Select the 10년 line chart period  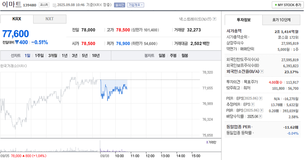tap(96, 56)
